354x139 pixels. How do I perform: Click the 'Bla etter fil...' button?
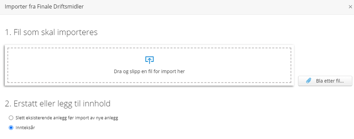pos(325,81)
